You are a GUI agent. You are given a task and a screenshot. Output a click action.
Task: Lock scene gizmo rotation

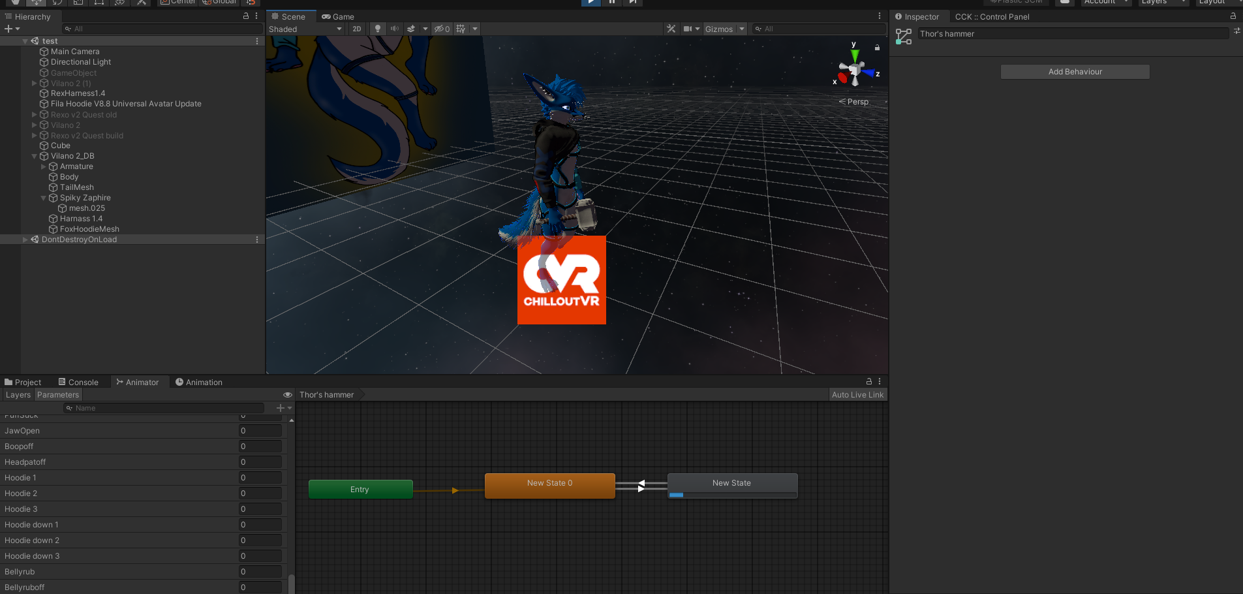coord(877,48)
